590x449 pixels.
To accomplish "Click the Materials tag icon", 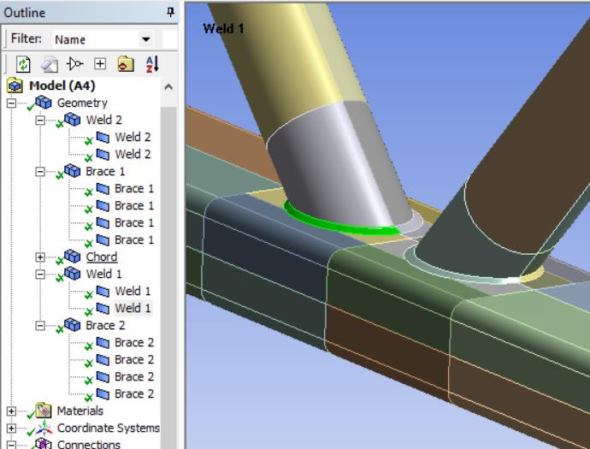I will (x=44, y=411).
